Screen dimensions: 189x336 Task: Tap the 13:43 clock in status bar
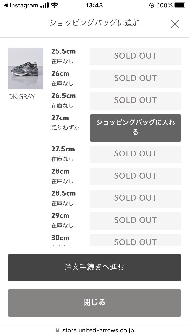[x=94, y=5]
